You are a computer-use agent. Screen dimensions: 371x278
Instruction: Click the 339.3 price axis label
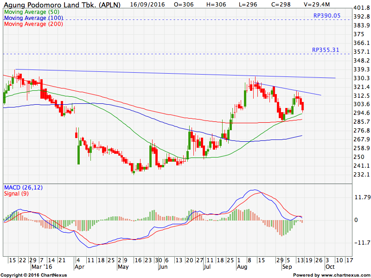point(361,69)
